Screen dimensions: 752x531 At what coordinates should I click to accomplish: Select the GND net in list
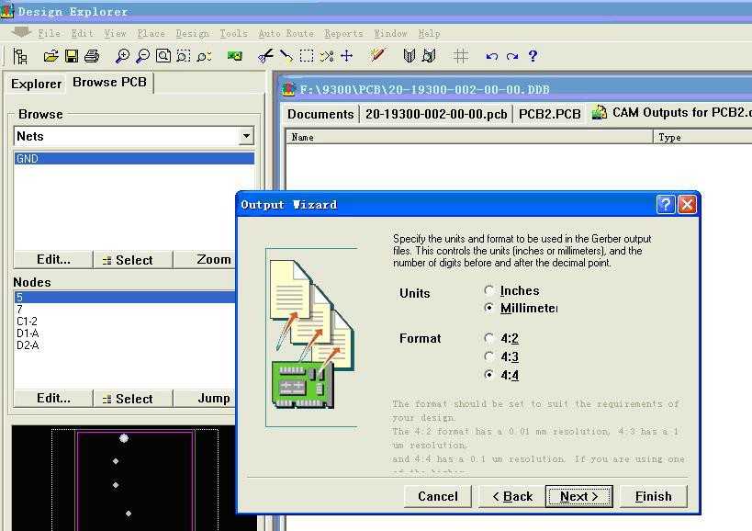pyautogui.click(x=134, y=159)
